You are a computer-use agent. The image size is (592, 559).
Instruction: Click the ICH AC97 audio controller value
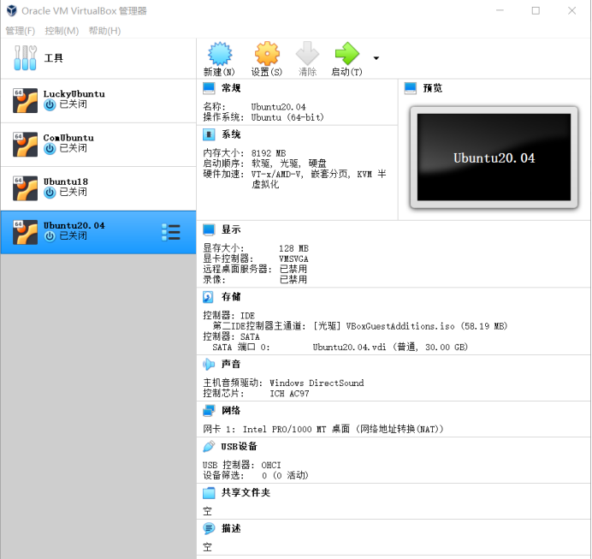coord(289,394)
